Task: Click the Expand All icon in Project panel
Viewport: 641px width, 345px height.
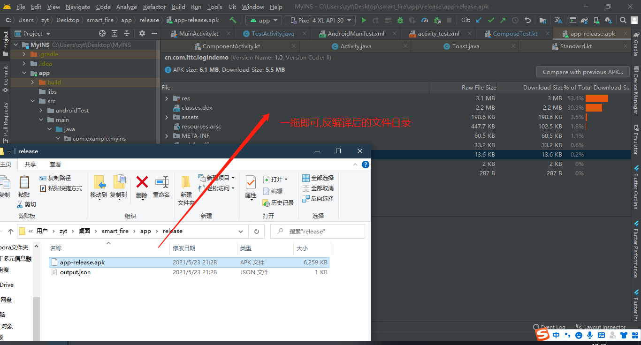Action: pyautogui.click(x=115, y=33)
